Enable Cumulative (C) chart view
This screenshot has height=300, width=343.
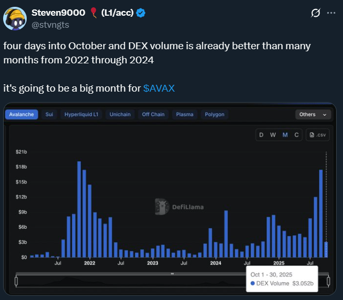coord(296,135)
